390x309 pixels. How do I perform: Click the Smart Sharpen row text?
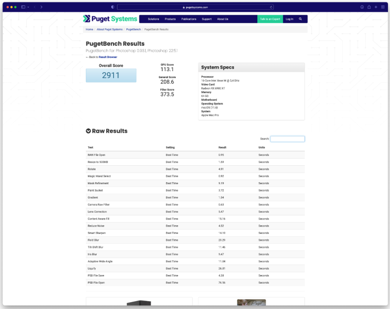(97, 233)
